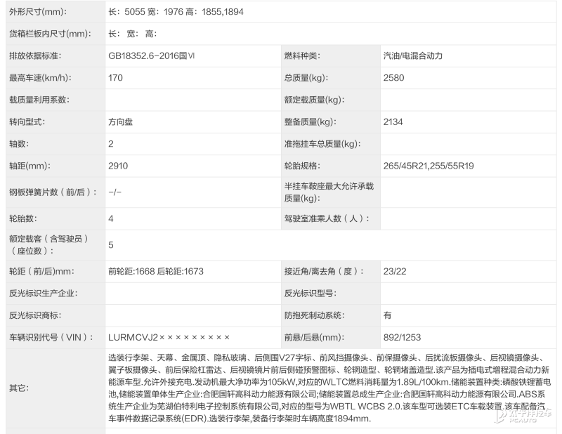Click the 车辆识别代号(VIN) label
562x434 pixels.
pyautogui.click(x=51, y=337)
